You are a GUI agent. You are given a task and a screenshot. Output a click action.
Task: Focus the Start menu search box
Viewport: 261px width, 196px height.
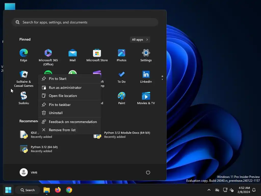pyautogui.click(x=85, y=22)
